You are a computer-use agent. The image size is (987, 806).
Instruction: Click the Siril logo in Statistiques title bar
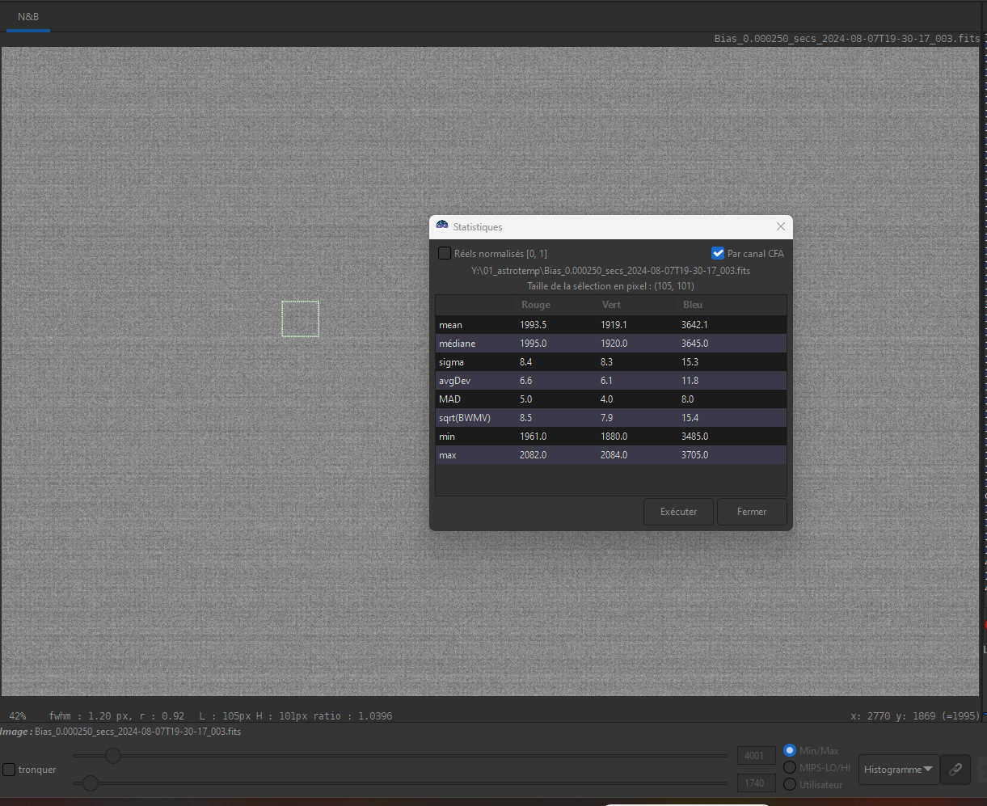[x=442, y=226]
